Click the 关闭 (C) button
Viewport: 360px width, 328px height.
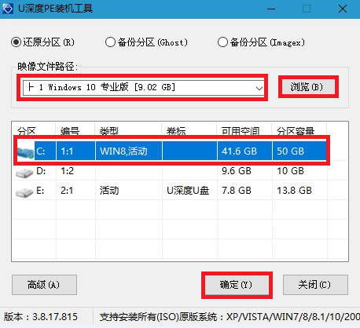(315, 285)
